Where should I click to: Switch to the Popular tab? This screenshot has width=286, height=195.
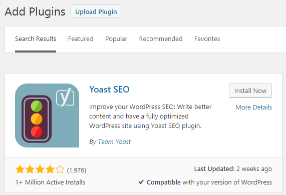[116, 39]
